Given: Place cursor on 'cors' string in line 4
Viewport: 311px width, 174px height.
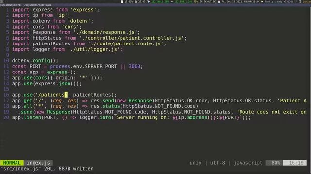Looking at the screenshot, I should [x=70, y=27].
